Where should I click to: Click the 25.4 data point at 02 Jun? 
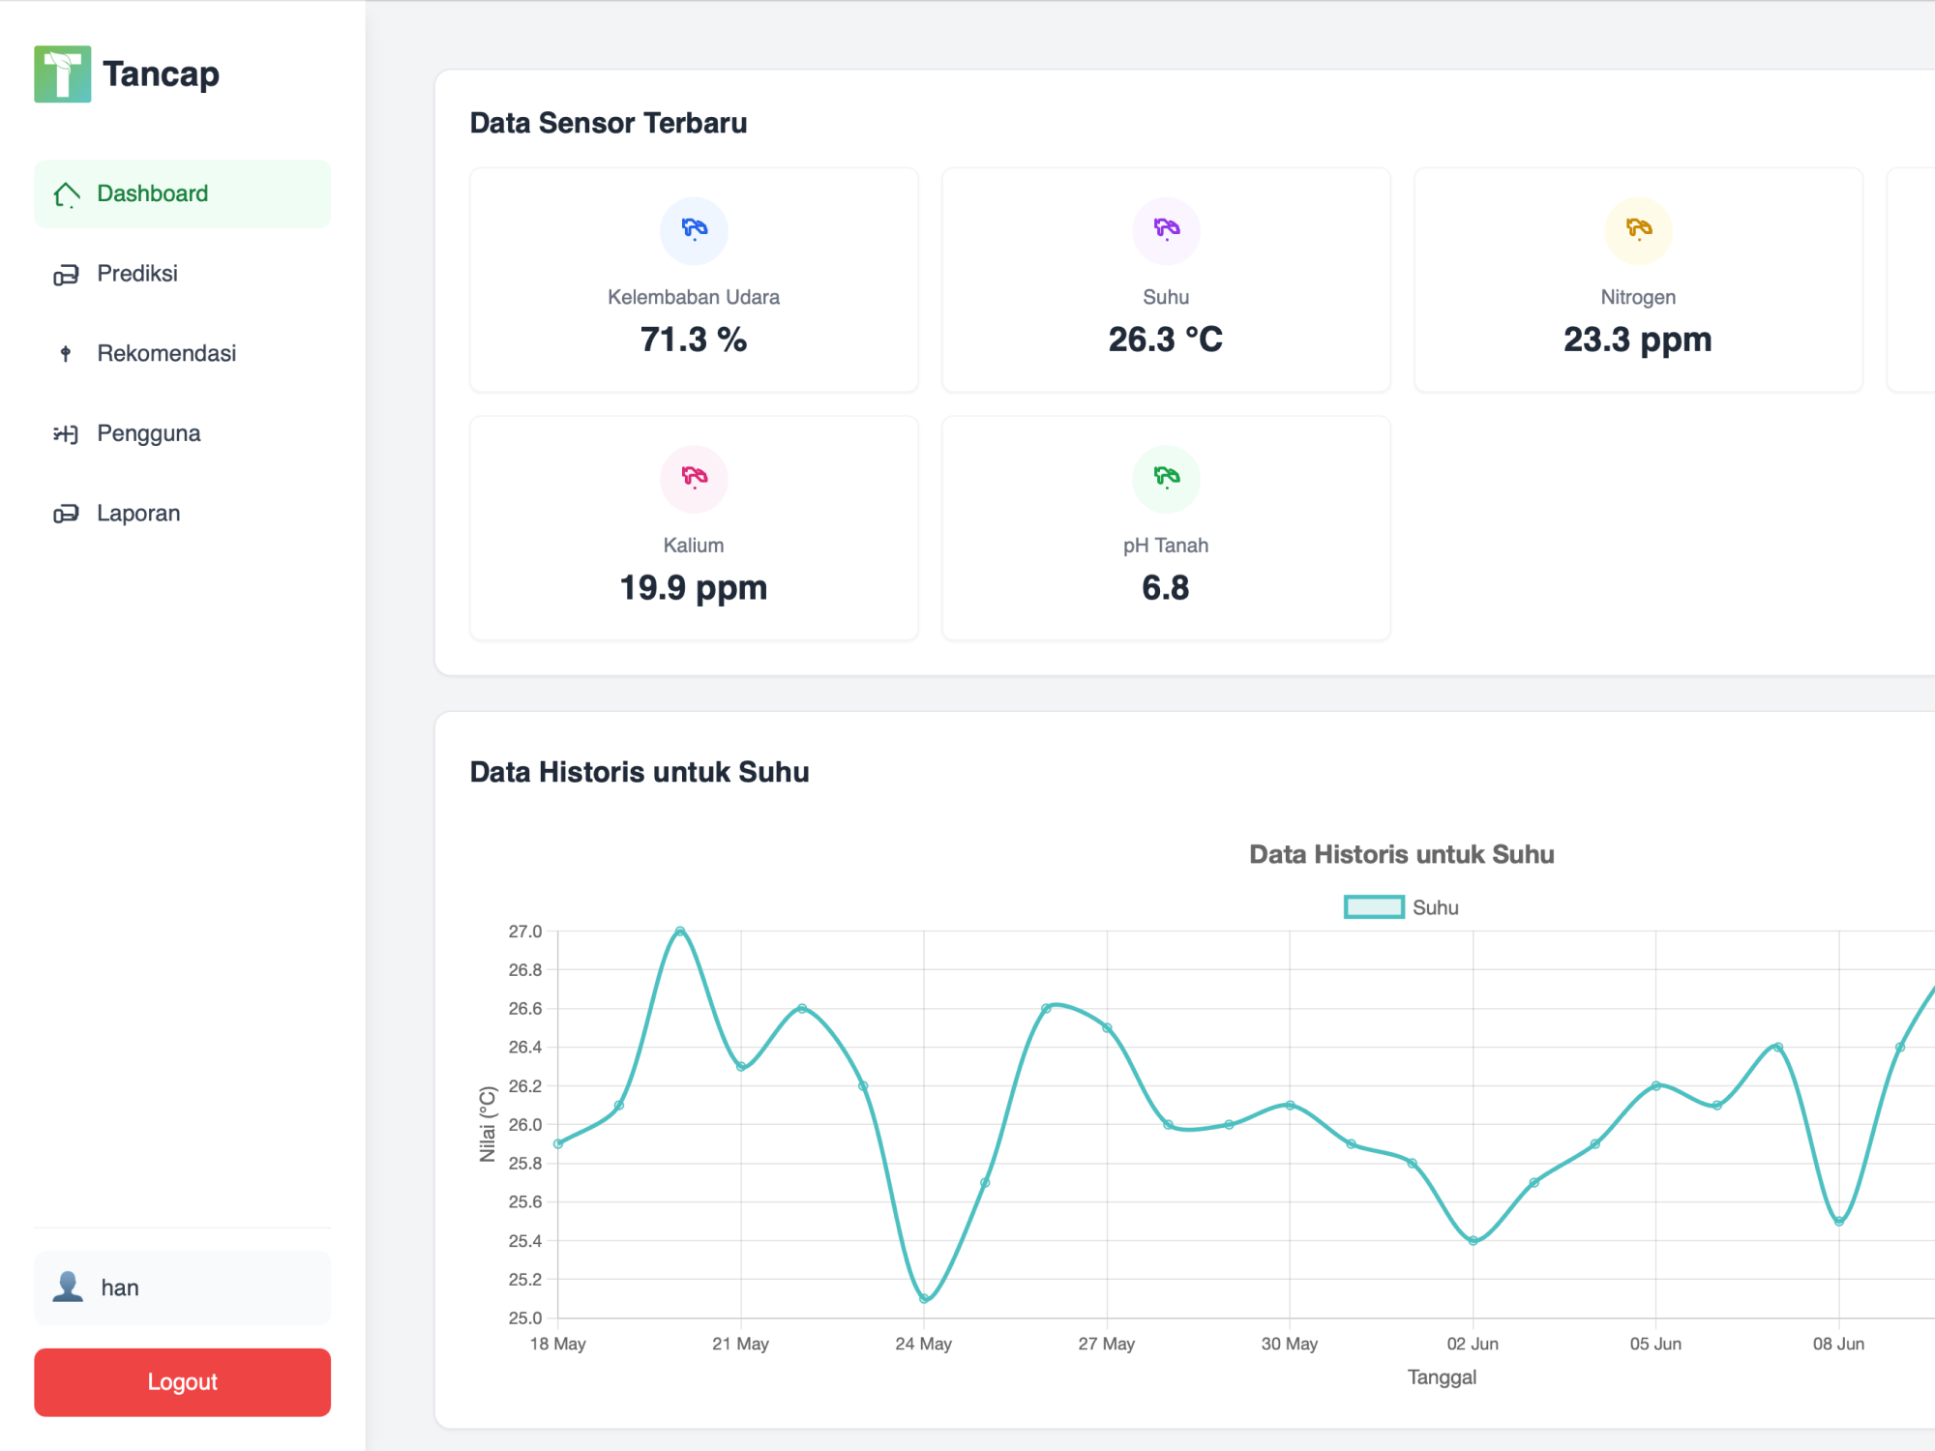pos(1474,1241)
